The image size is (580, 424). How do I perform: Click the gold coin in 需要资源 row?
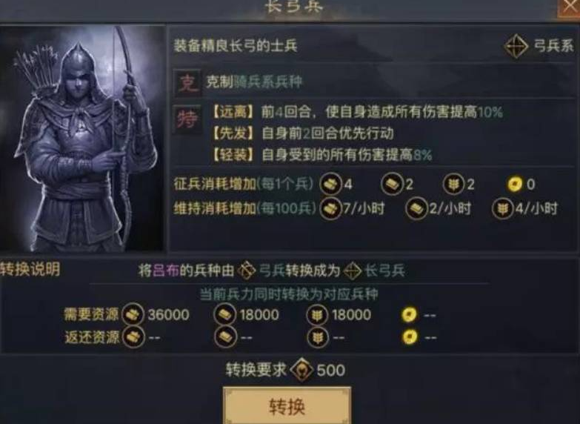(x=409, y=315)
